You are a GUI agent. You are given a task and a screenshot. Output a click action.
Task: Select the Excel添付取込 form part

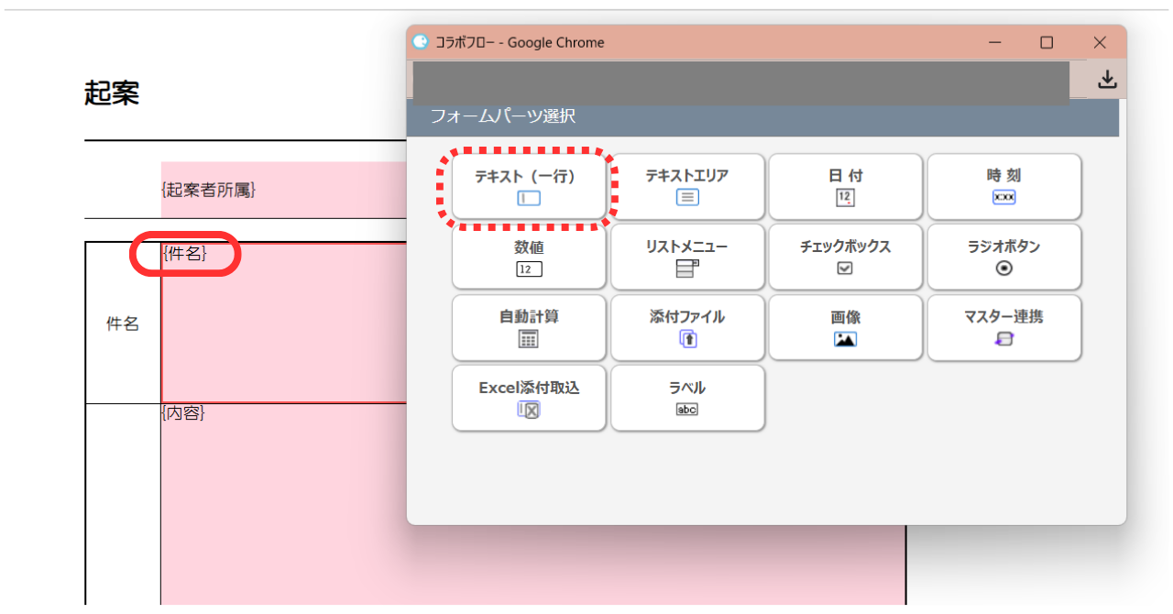coord(529,398)
